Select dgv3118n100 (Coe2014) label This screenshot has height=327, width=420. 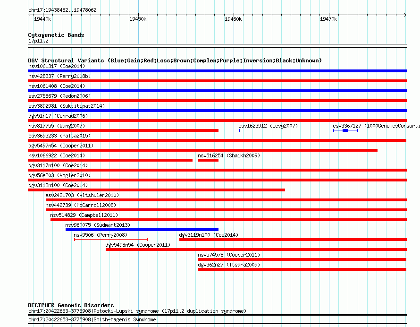click(58, 185)
